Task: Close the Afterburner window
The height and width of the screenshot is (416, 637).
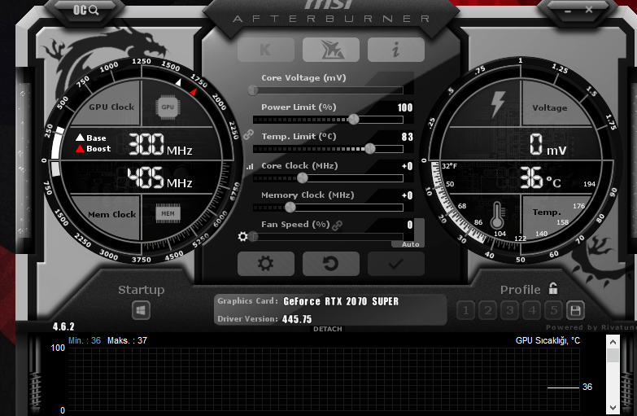Action: click(589, 10)
